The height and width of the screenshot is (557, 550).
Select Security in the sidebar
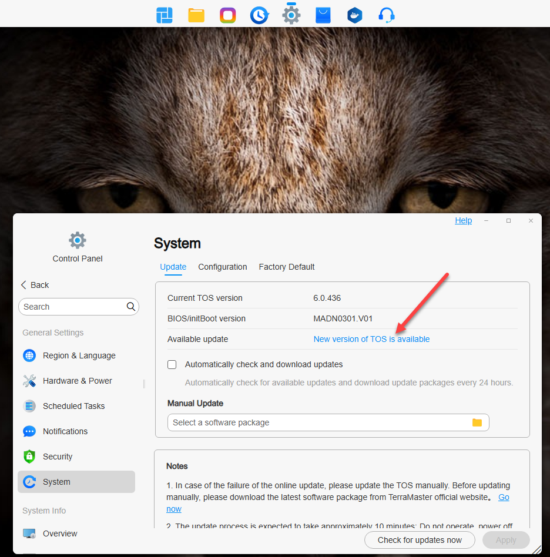tap(58, 457)
